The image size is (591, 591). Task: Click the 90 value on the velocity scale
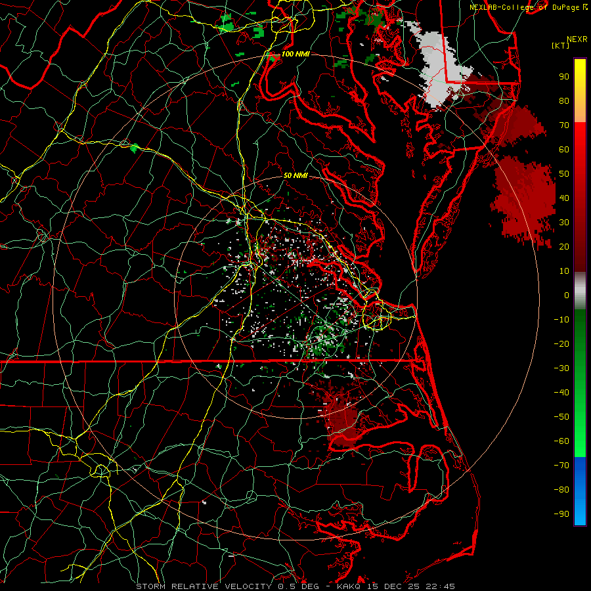coord(564,77)
